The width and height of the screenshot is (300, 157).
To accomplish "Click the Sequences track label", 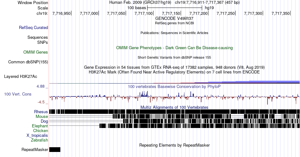I will [x=38, y=37].
